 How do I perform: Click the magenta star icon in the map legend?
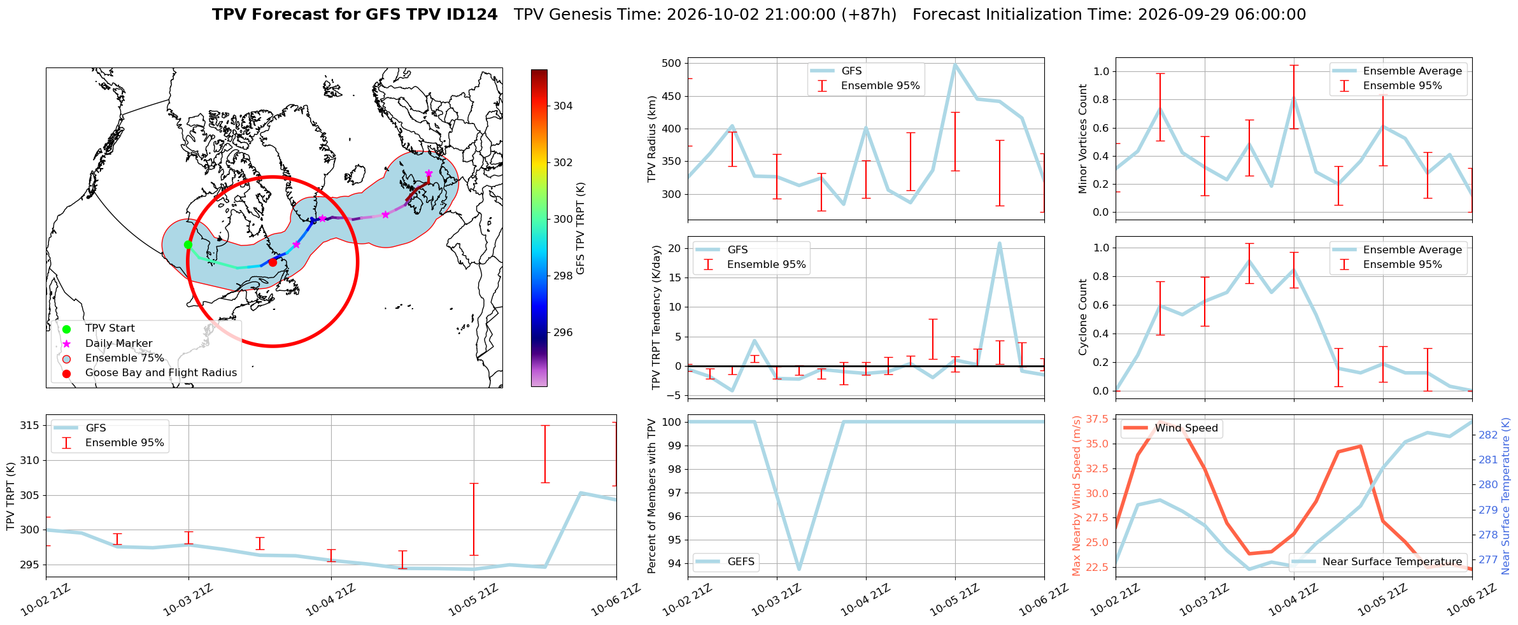(x=66, y=344)
